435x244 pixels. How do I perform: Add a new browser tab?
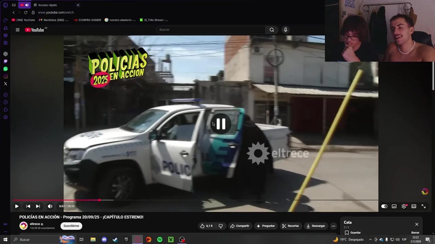78,5
